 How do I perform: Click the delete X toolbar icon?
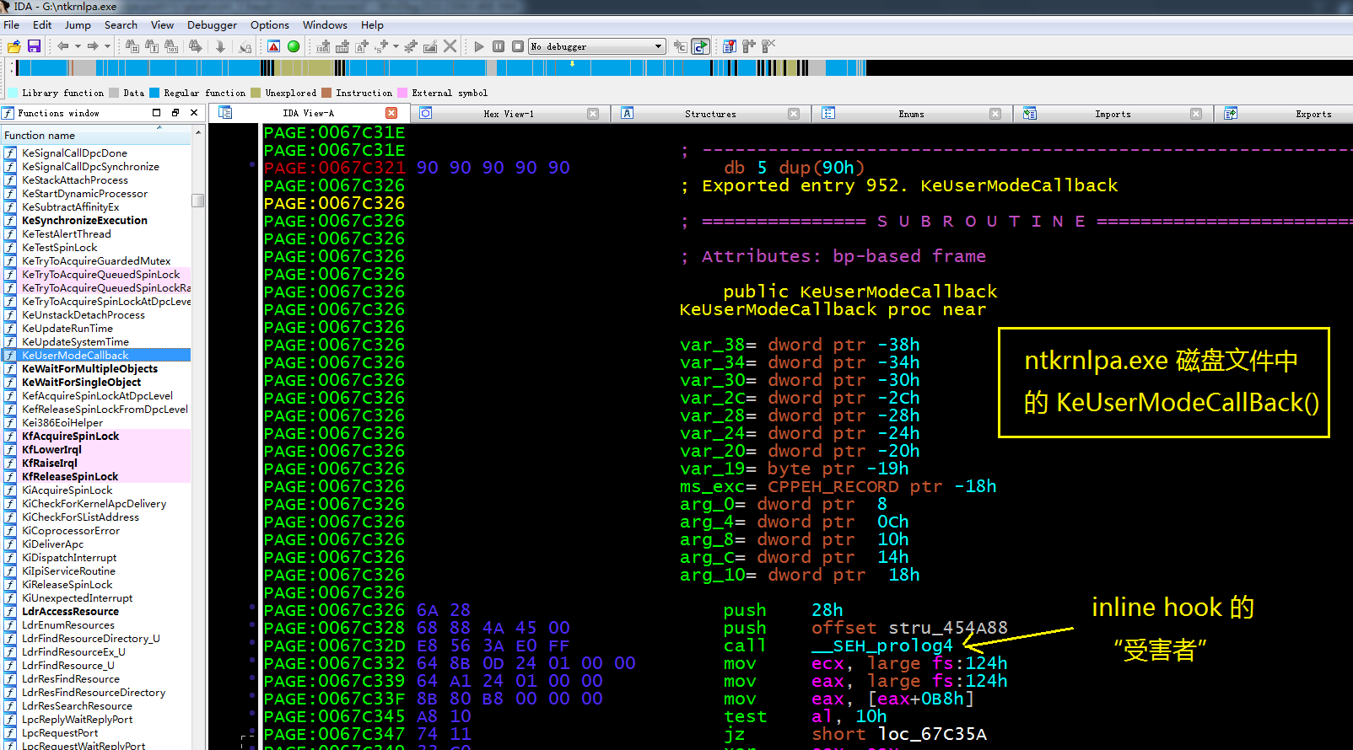(450, 46)
